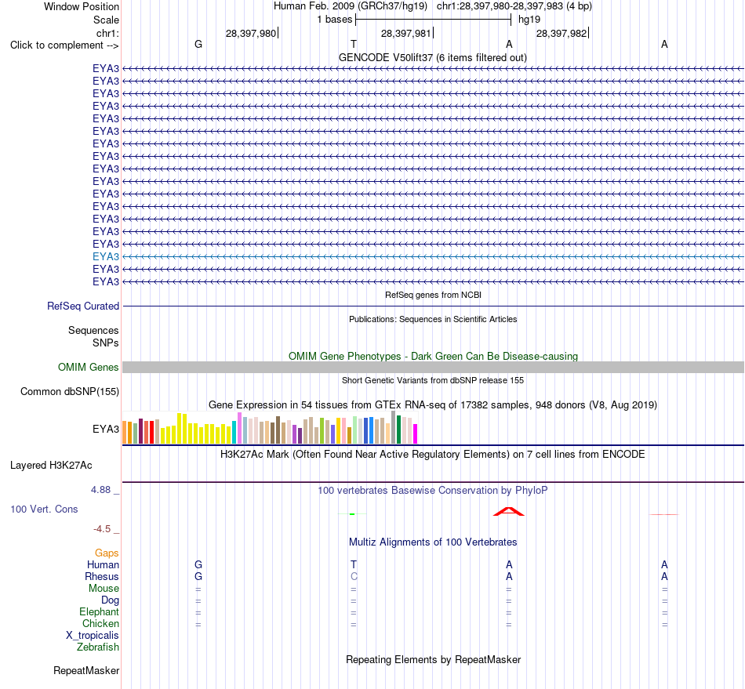This screenshot has width=745, height=689.
Task: Click the gray OMIM Genes item bar
Action: click(434, 367)
